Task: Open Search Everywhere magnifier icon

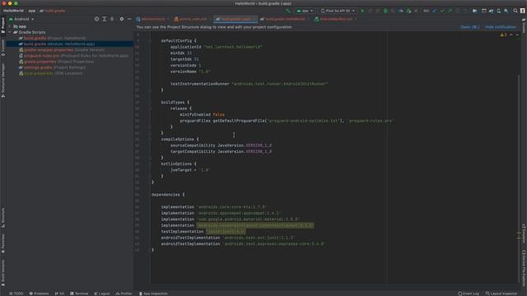Action: point(515,11)
